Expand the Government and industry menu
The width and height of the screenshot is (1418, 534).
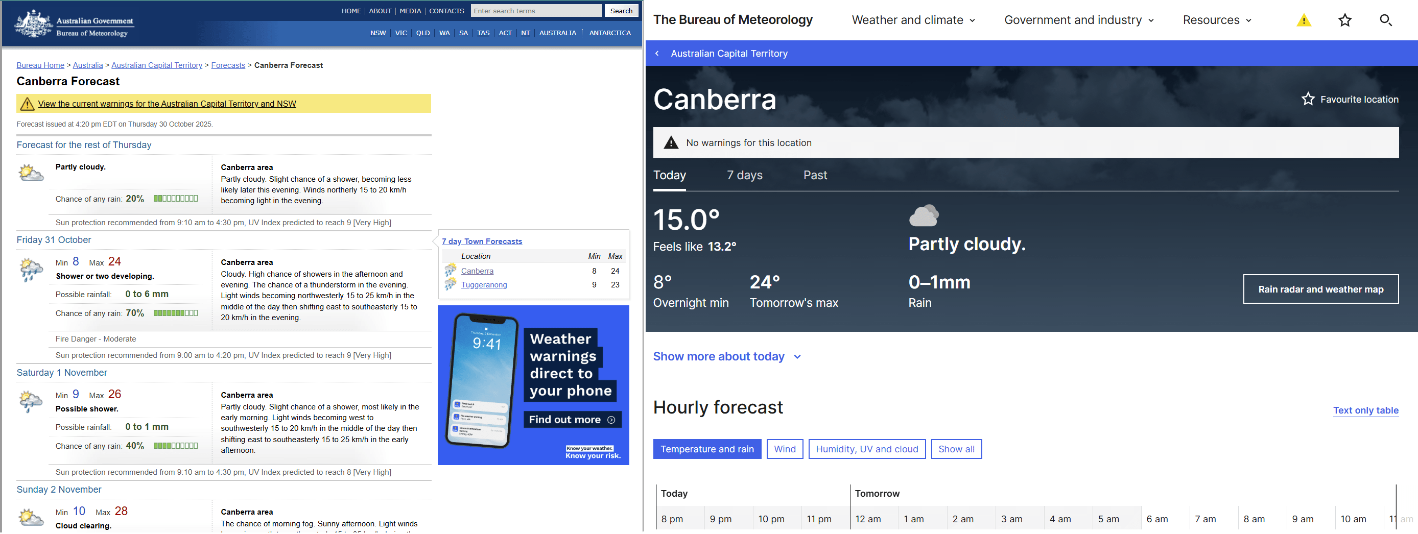tap(1079, 20)
